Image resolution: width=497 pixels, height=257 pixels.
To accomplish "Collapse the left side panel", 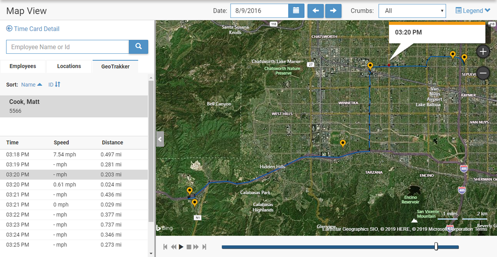I will pyautogui.click(x=160, y=139).
